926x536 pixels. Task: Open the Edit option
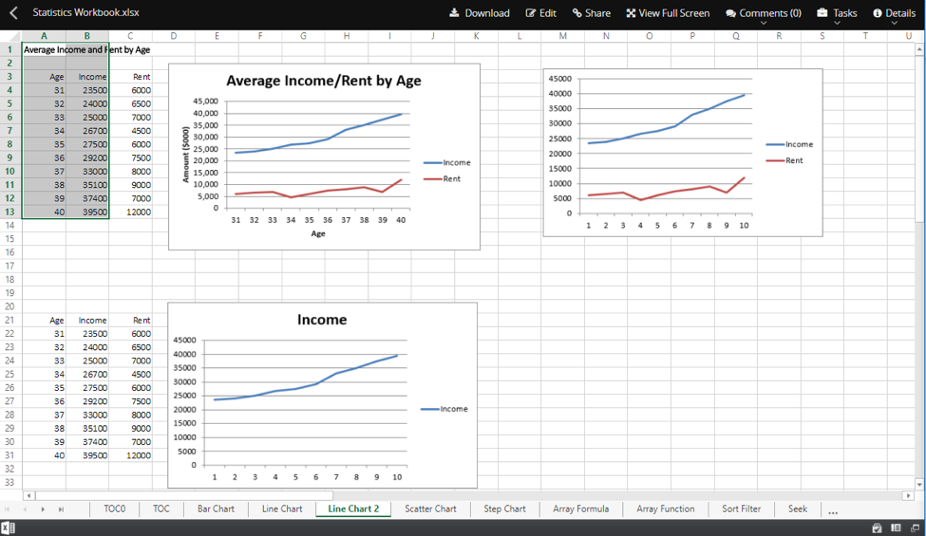[541, 13]
